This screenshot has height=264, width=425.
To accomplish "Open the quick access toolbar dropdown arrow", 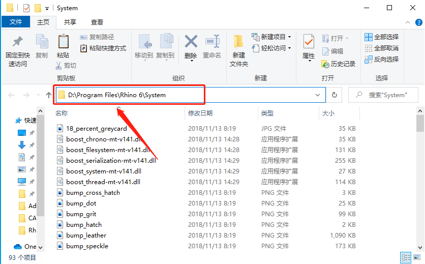I will (47, 9).
